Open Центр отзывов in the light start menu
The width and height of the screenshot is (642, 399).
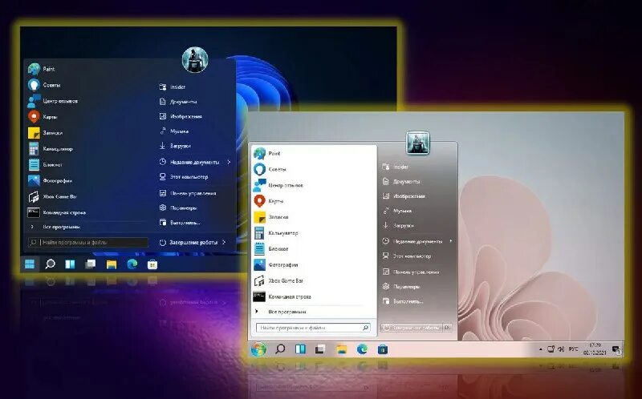278,186
